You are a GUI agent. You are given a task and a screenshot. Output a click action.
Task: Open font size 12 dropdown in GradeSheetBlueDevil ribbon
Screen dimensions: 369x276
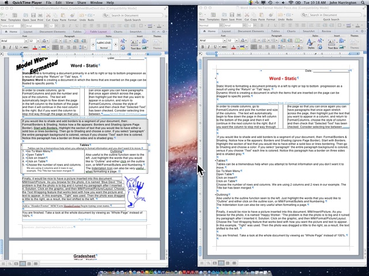tap(38, 41)
